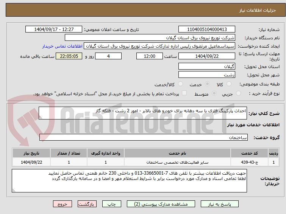The width and height of the screenshot is (286, 214).
Task: Click the شماره نیاز label
Action: pos(269,29)
